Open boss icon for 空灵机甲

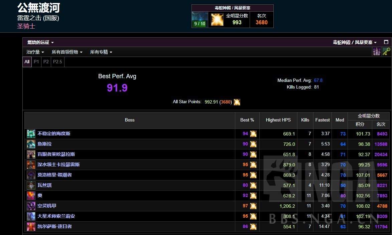coord(31,206)
